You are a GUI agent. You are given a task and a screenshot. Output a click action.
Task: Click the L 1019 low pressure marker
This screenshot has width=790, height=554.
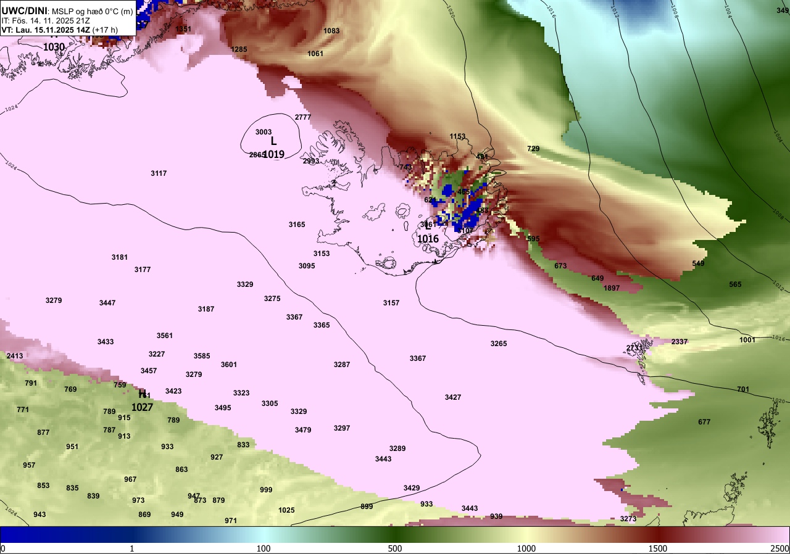pyautogui.click(x=273, y=148)
